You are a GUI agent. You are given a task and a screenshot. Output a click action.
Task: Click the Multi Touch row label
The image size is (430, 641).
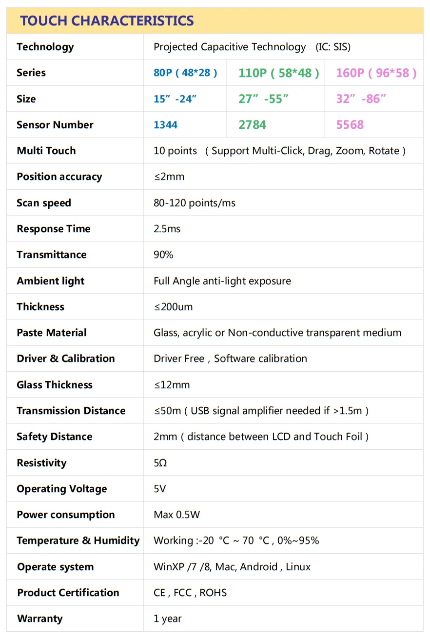coord(46,151)
